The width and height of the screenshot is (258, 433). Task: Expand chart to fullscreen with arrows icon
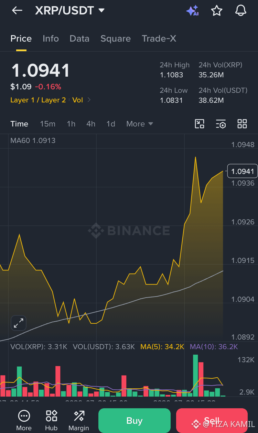(x=19, y=323)
